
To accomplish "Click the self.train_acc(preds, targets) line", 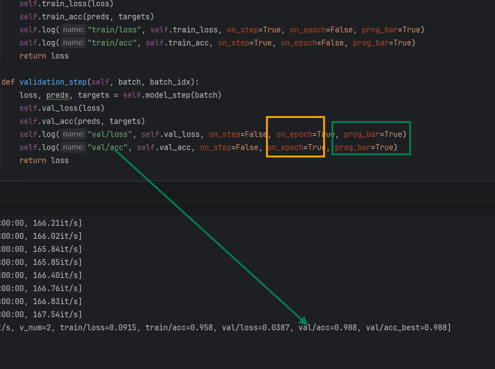I will coord(86,17).
